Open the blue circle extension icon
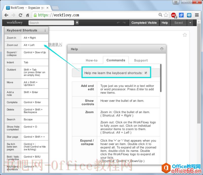 [x=181, y=15]
